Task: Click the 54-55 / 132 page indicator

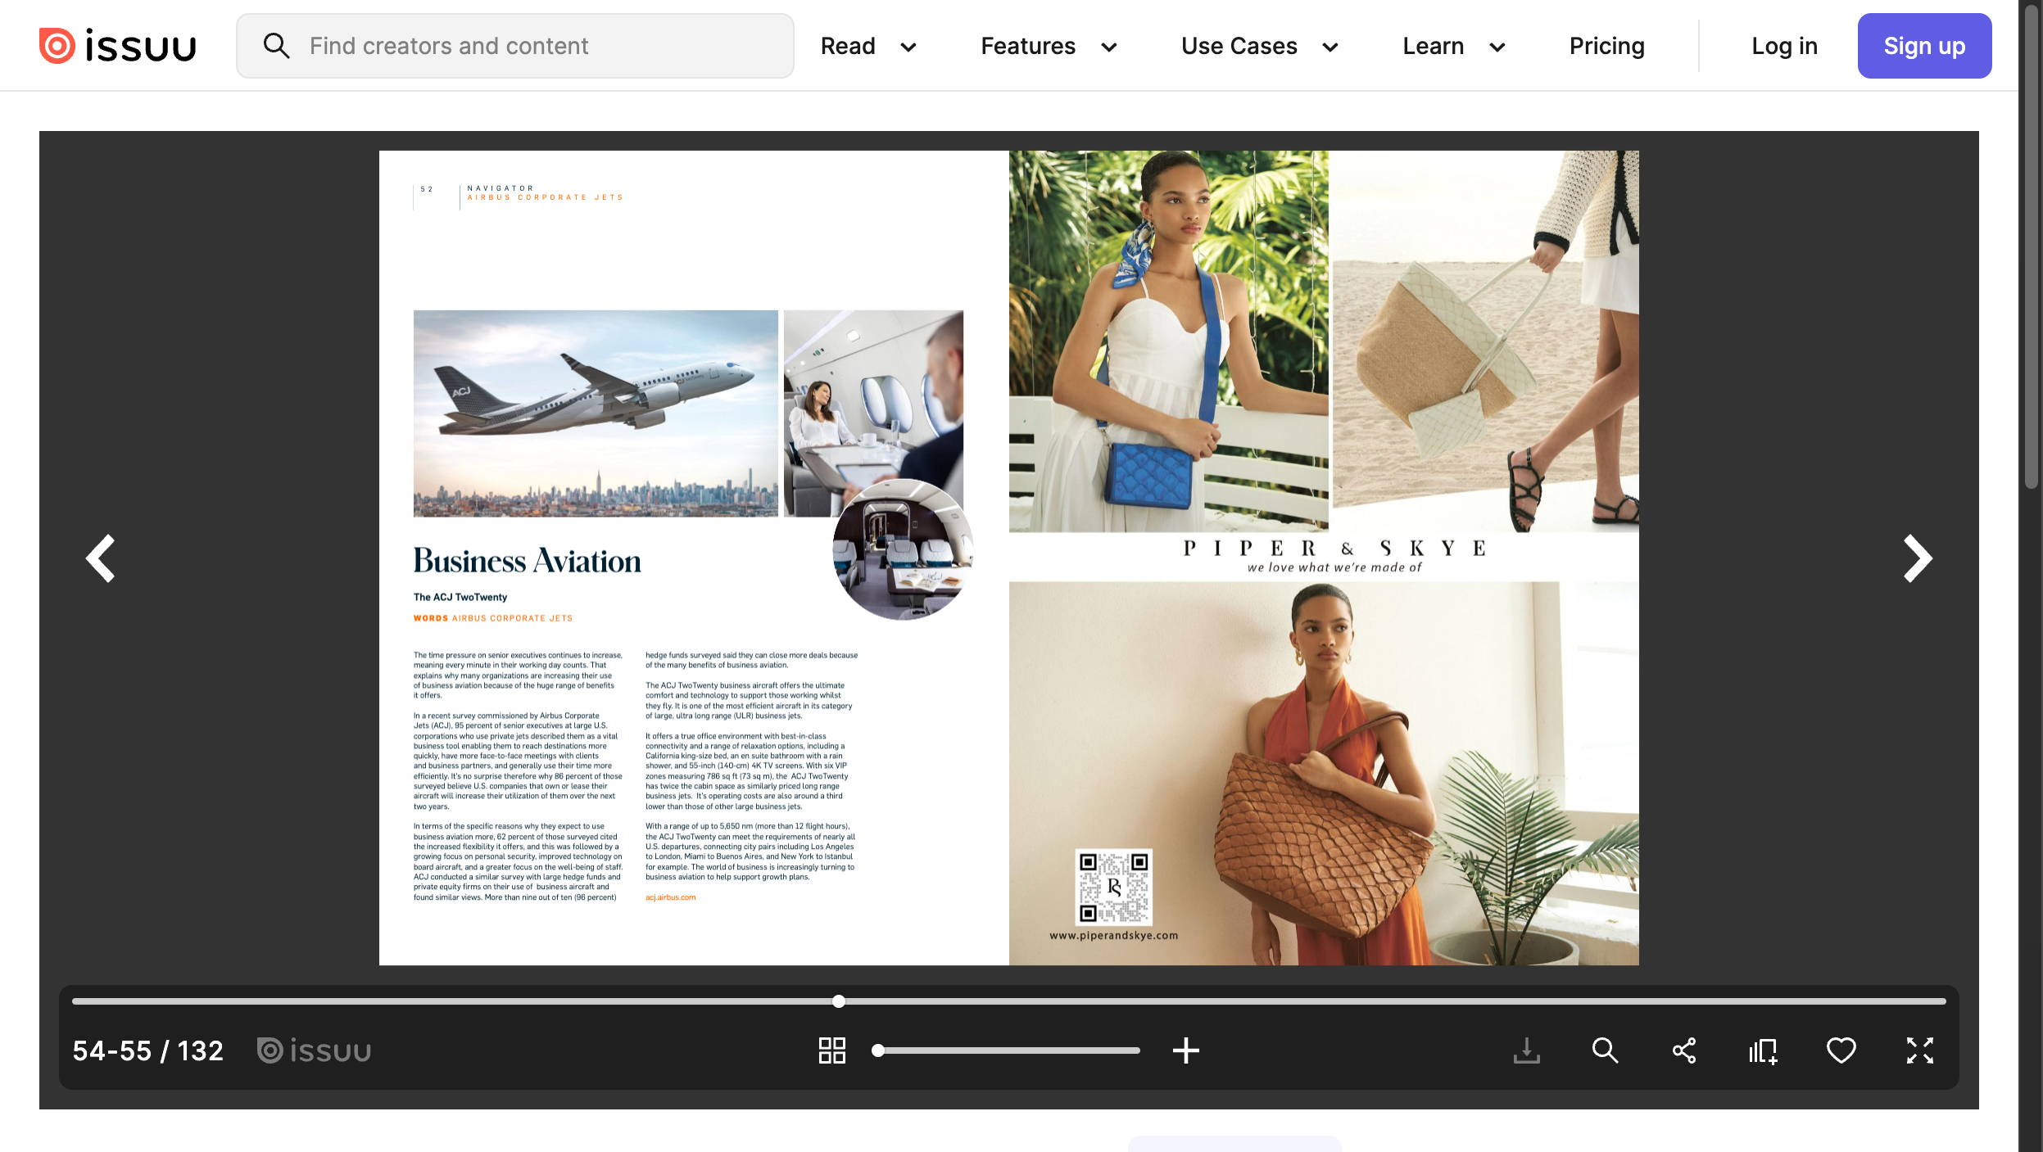Action: pyautogui.click(x=148, y=1050)
